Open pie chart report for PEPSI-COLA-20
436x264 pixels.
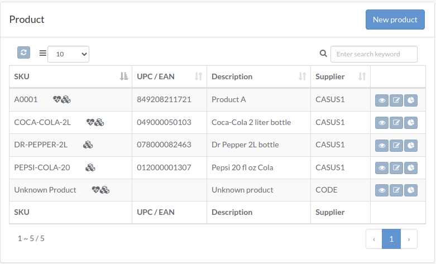(x=411, y=168)
